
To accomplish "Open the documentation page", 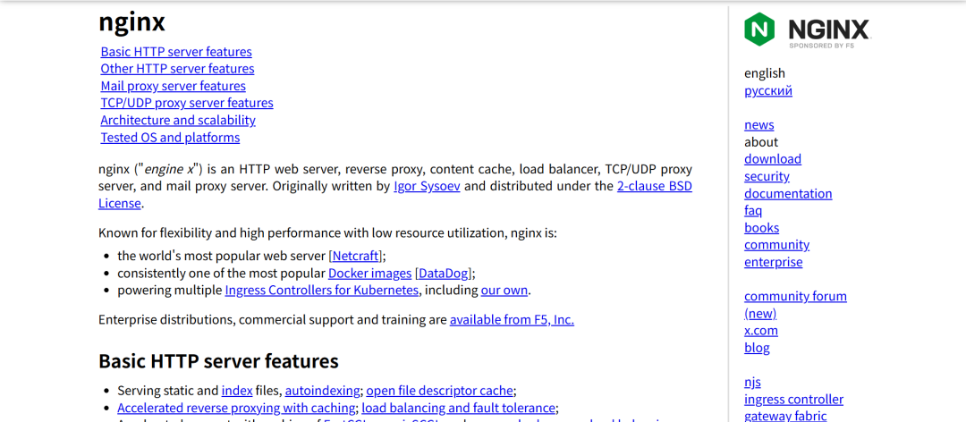I will click(x=788, y=193).
